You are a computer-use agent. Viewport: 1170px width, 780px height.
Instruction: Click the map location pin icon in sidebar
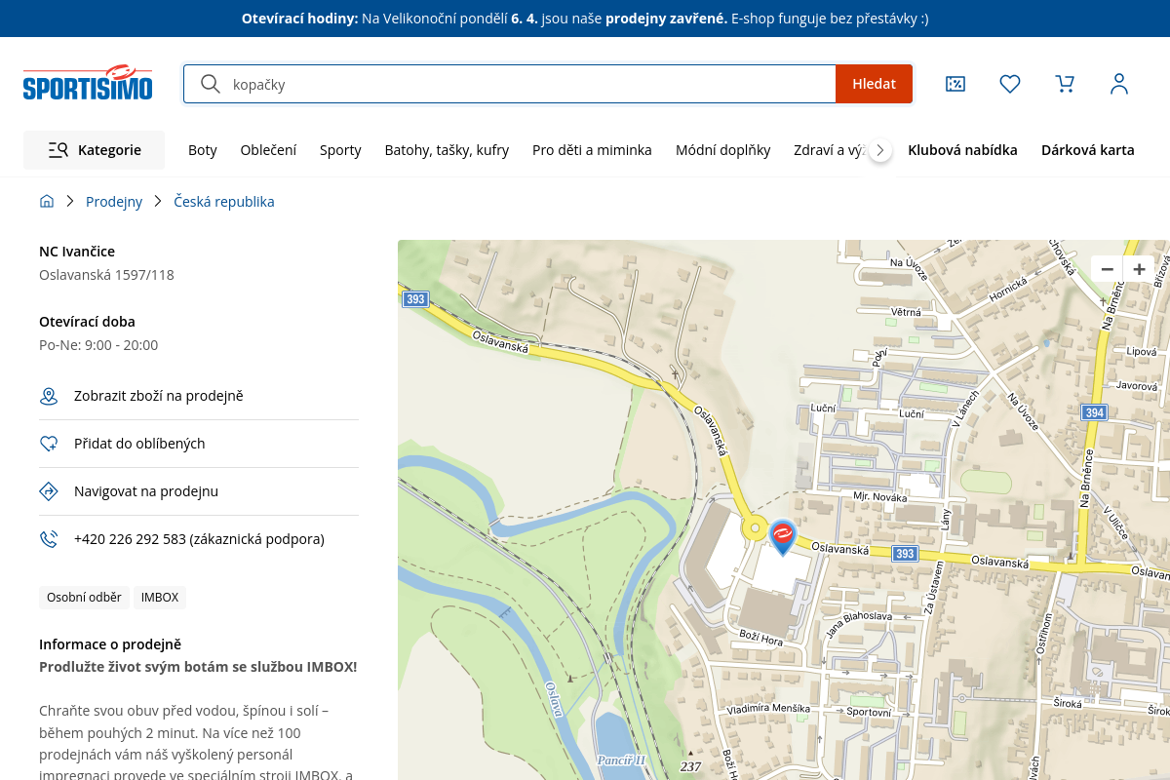pyautogui.click(x=49, y=396)
